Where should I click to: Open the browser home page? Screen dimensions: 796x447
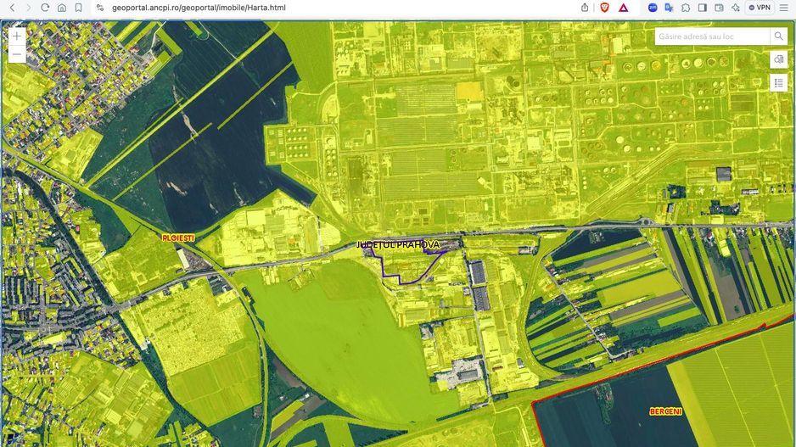[61, 8]
